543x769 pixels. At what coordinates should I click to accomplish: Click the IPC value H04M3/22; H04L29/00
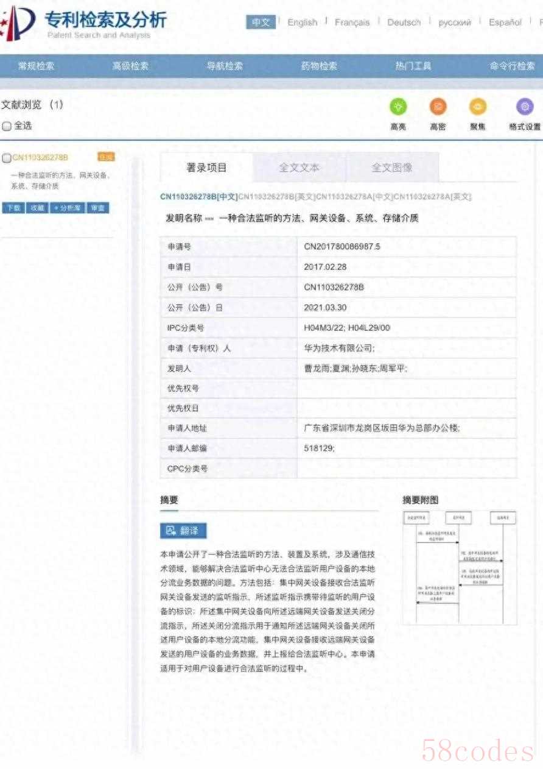click(347, 328)
